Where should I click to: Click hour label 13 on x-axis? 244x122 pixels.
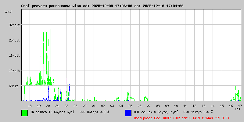[203, 106]
